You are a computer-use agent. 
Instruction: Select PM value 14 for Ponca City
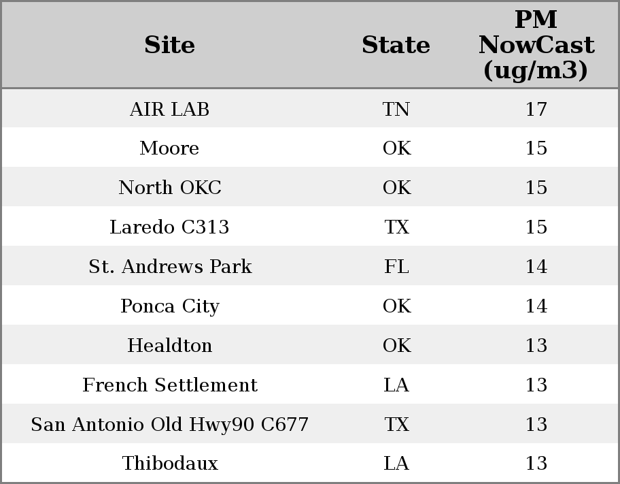[x=536, y=306]
